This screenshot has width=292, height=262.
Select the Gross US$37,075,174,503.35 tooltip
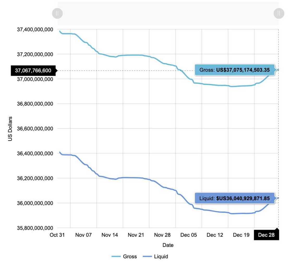coord(235,70)
